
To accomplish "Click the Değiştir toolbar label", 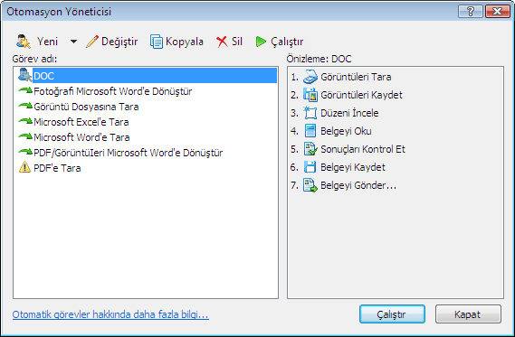I will (x=119, y=42).
